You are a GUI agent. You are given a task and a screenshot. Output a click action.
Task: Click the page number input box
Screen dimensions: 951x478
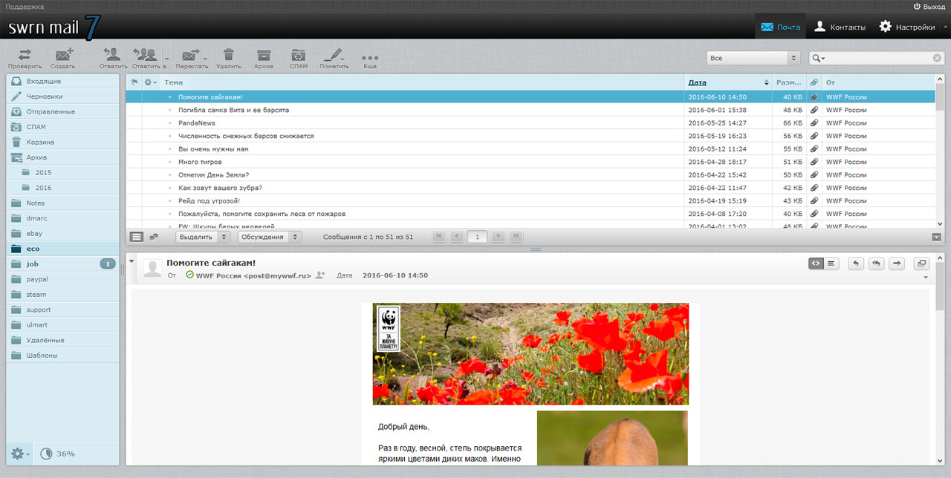478,237
